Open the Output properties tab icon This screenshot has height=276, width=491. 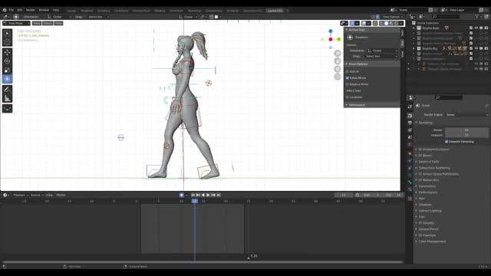(x=410, y=123)
